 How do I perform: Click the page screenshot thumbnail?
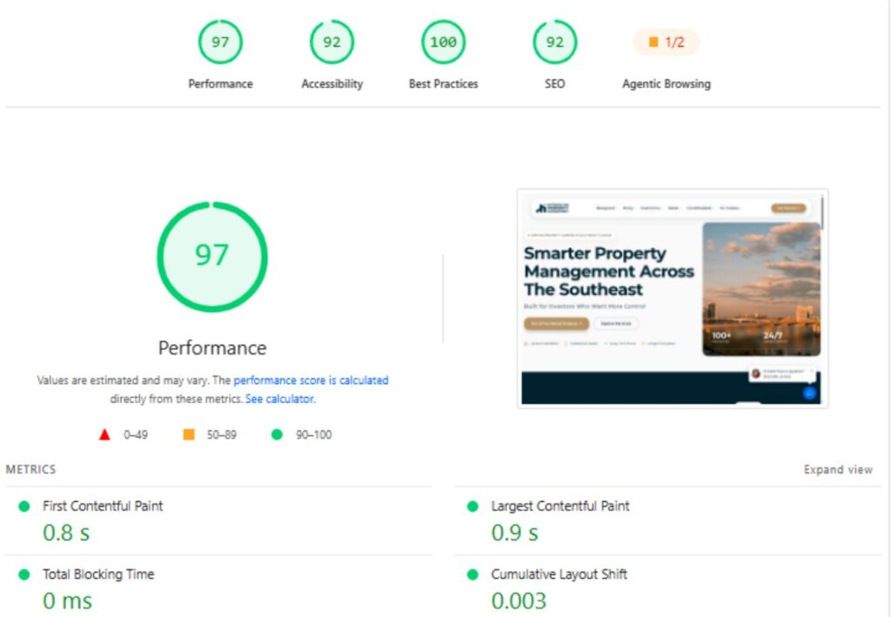pos(673,298)
